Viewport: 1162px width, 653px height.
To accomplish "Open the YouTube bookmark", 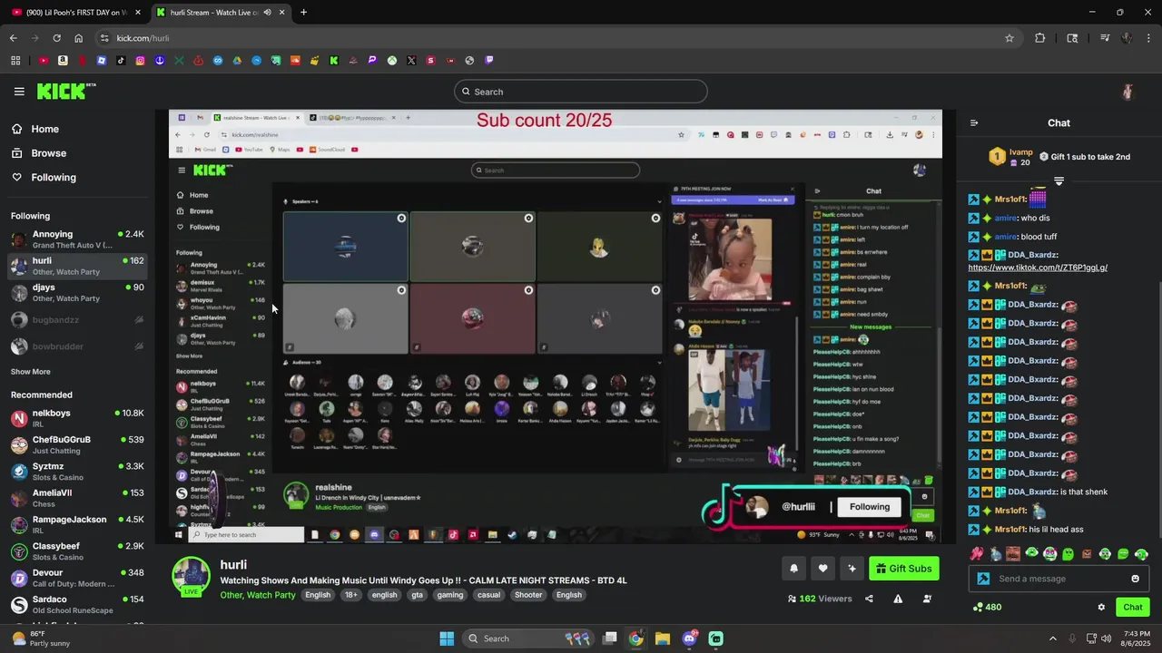I will [43, 61].
